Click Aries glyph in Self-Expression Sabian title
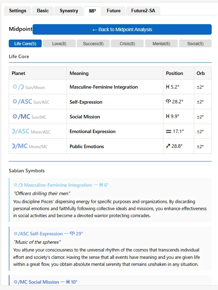Image resolution: width=218 pixels, height=290 pixels. 72,234
